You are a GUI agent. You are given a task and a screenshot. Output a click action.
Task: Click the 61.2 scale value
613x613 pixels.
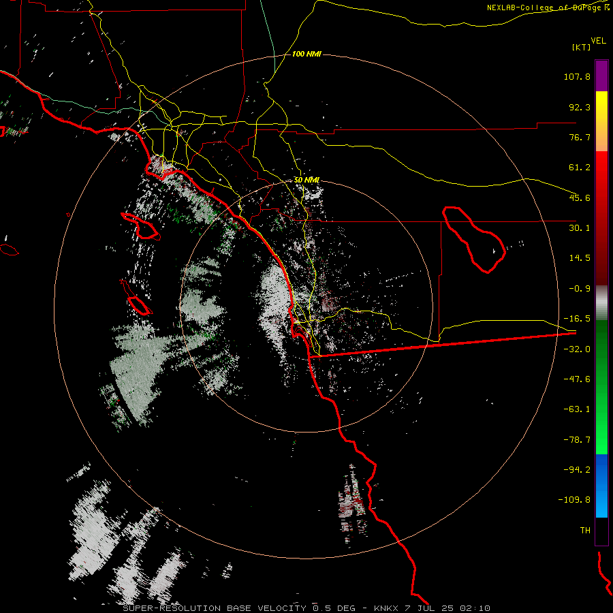point(580,168)
